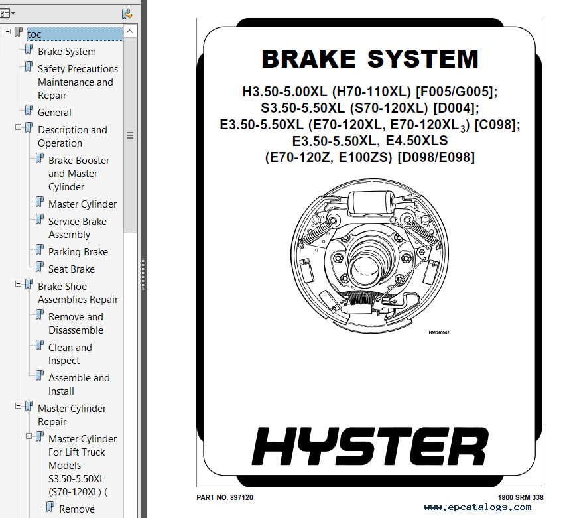Go to Safety Precautions Maintenance and Repair

click(x=78, y=82)
